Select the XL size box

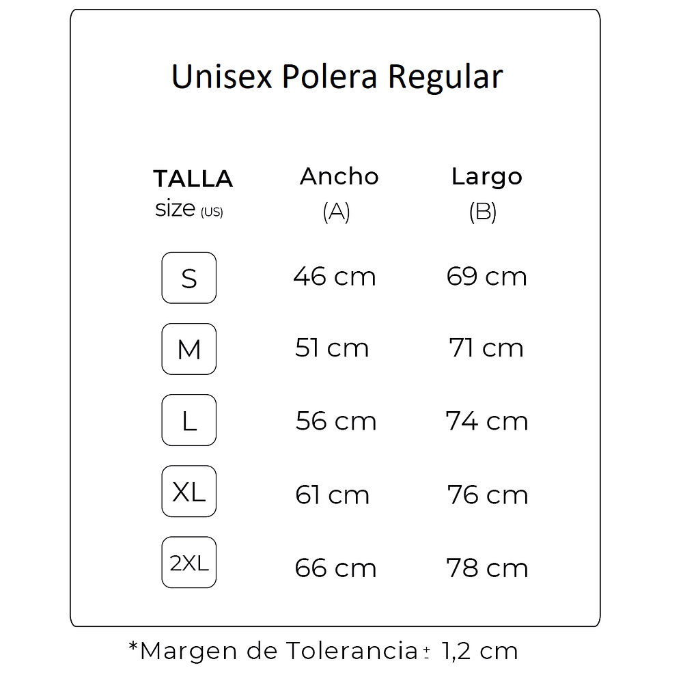coord(189,491)
